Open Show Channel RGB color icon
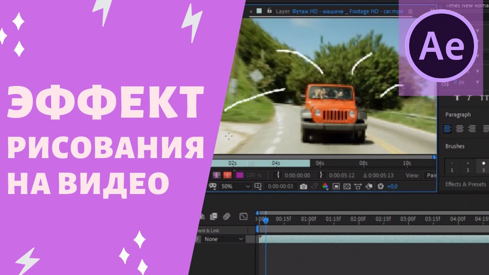Image resolution: width=489 pixels, height=275 pixels. pos(325,186)
